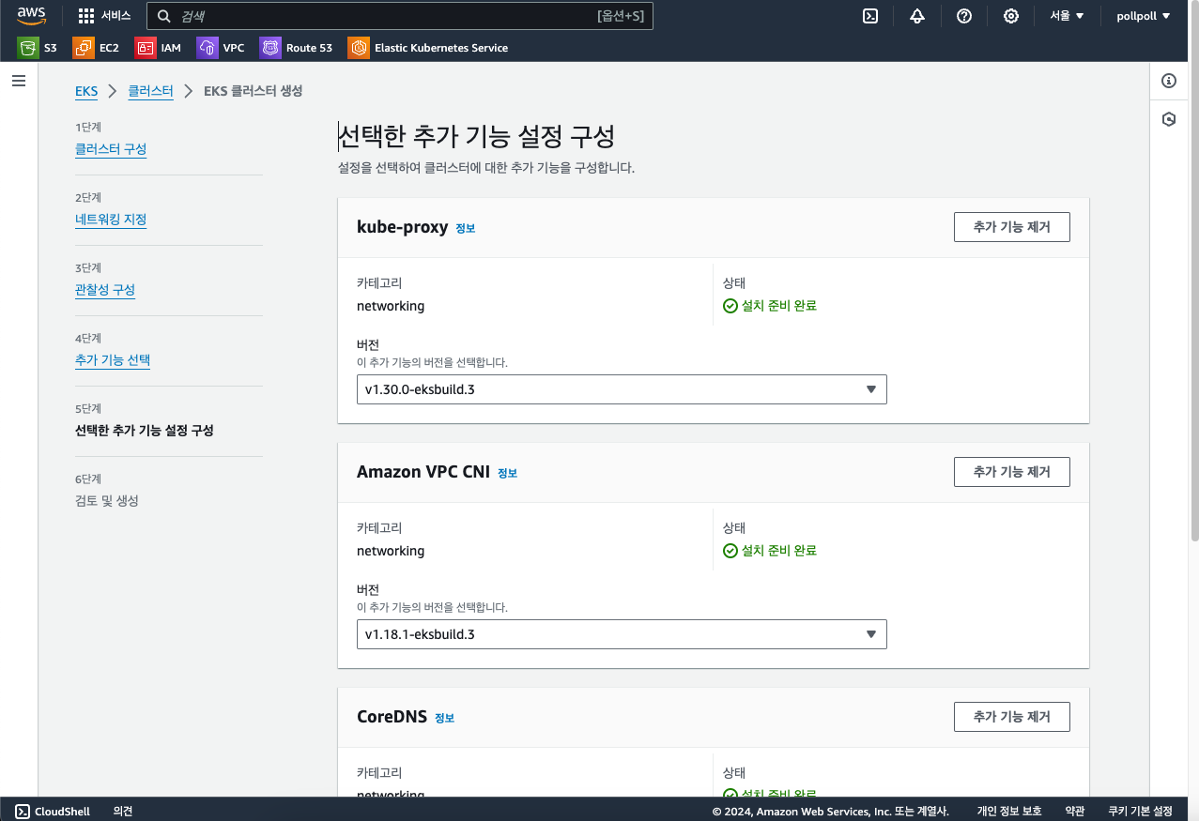Screen dimensions: 1199x821
Task: Open the settings gear icon
Action: click(1011, 16)
